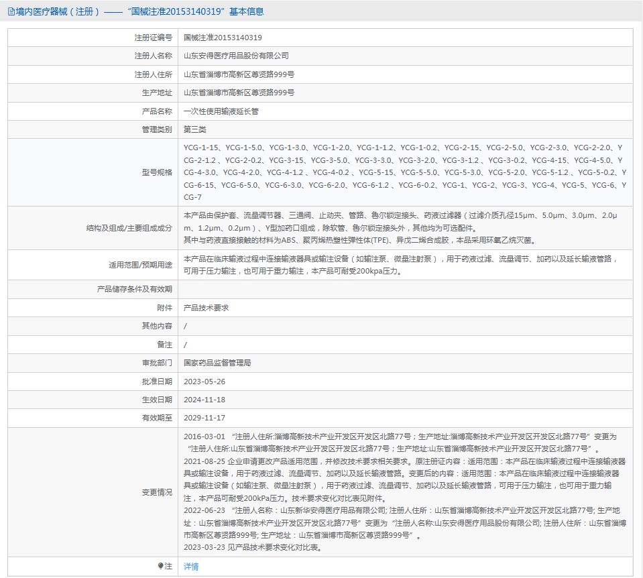Click the 产品名称 label
This screenshot has width=643, height=578.
pyautogui.click(x=157, y=111)
